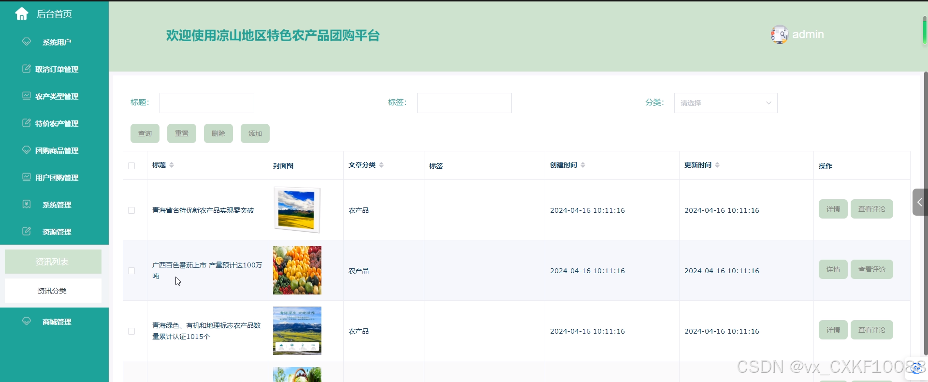Check the row 青海绿色、有机和地理标志农产品

coord(131,331)
